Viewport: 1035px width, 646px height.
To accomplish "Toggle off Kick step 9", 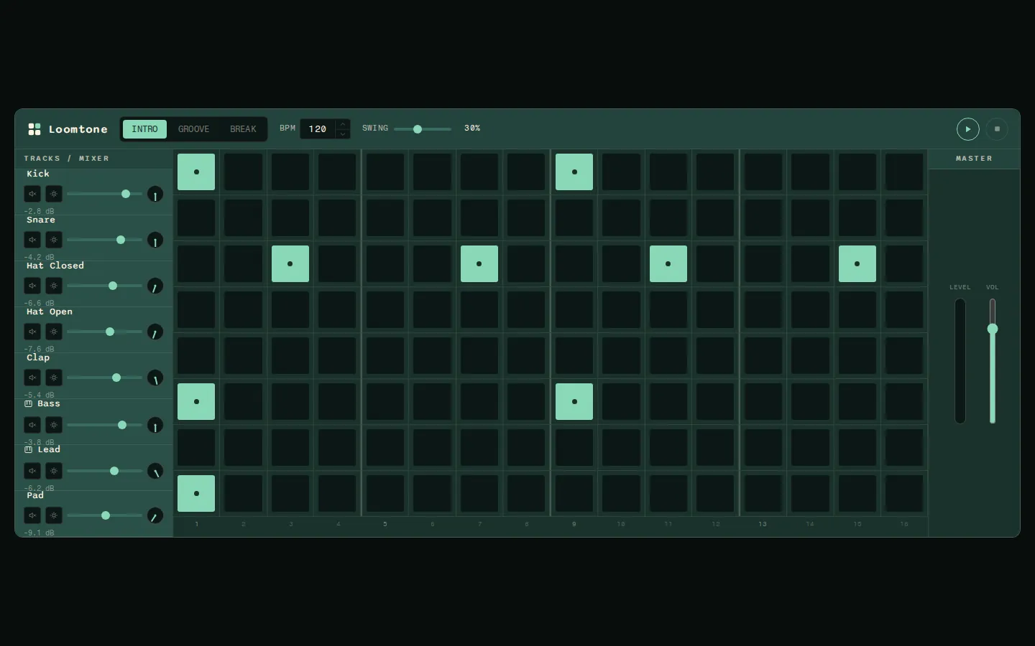I will [x=574, y=172].
